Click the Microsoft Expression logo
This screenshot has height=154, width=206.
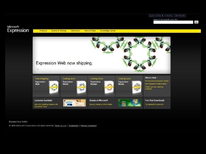[18, 29]
